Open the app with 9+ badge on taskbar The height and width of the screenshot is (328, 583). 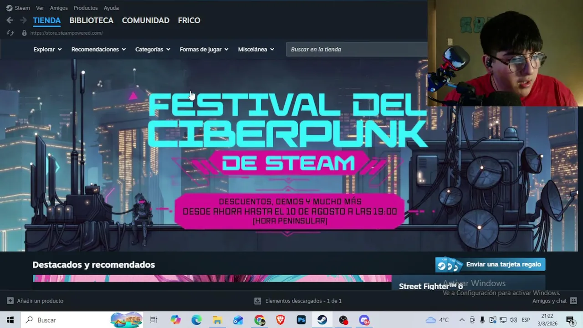tap(364, 320)
